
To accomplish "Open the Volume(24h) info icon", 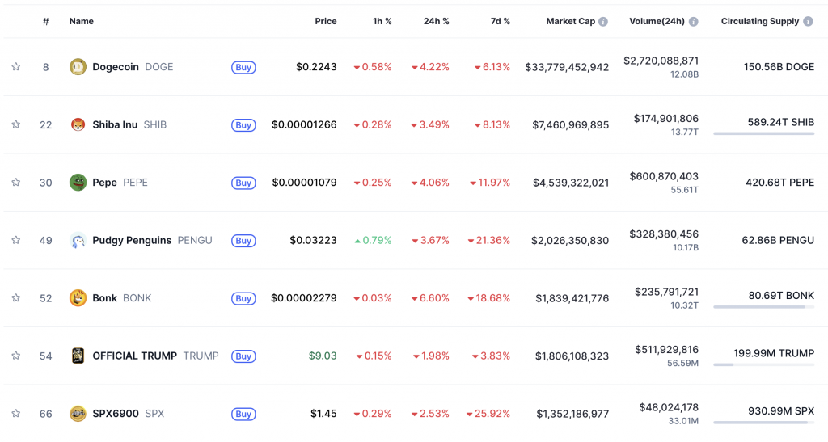I will (693, 22).
